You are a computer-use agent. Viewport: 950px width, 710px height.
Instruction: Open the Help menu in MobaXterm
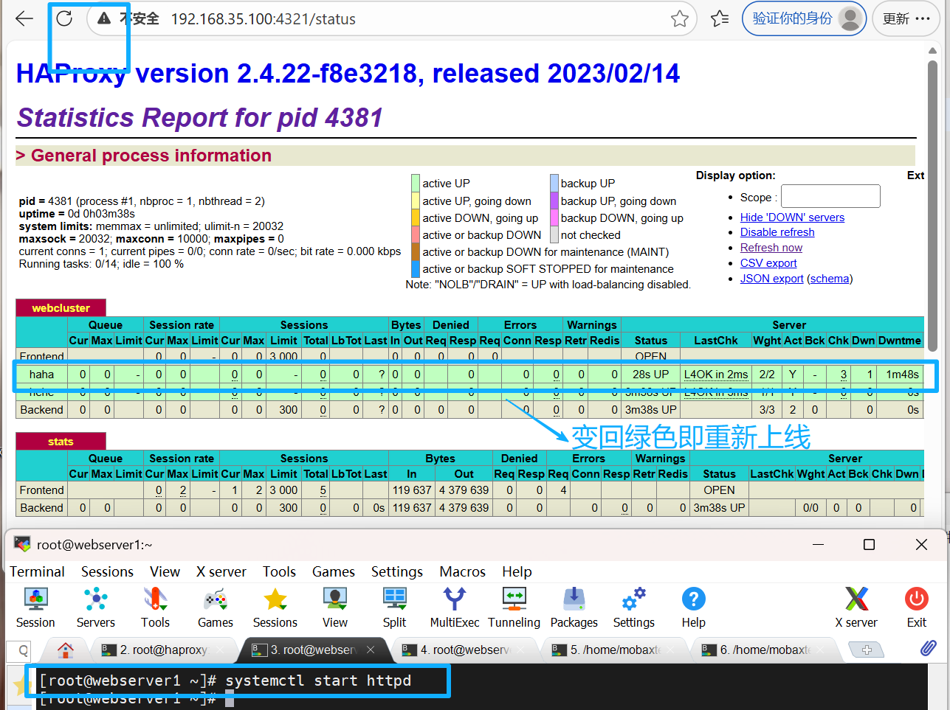(x=517, y=571)
